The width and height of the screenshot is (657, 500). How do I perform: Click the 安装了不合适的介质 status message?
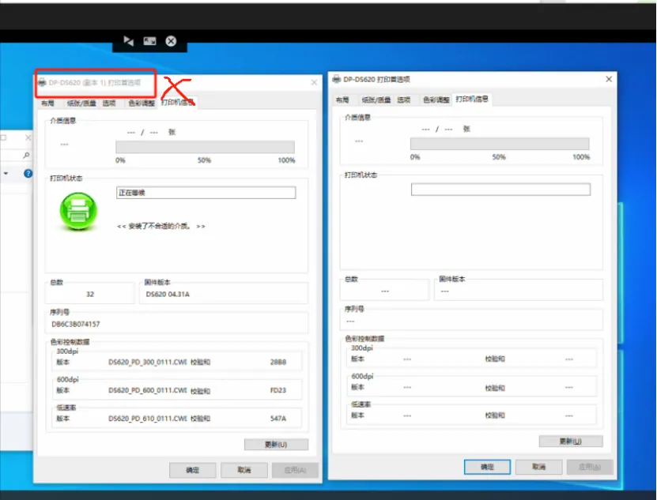coord(161,226)
